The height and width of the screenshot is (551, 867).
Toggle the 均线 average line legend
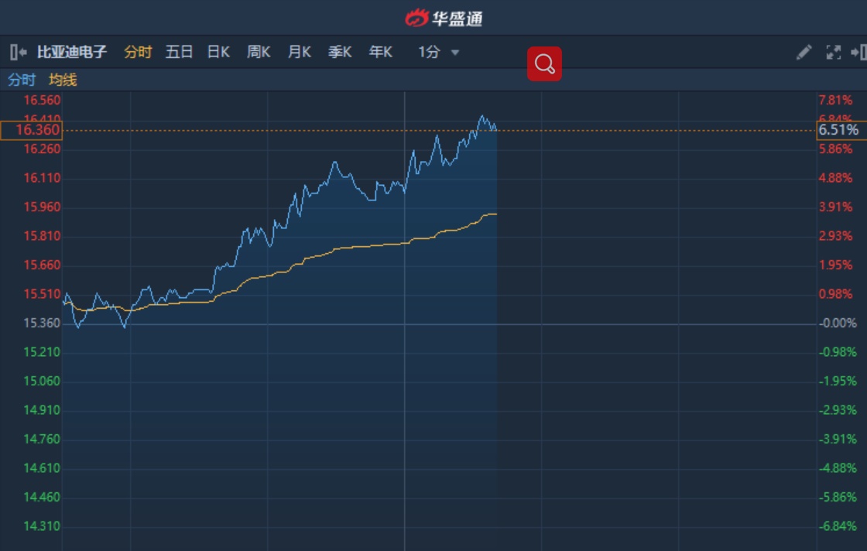[63, 80]
